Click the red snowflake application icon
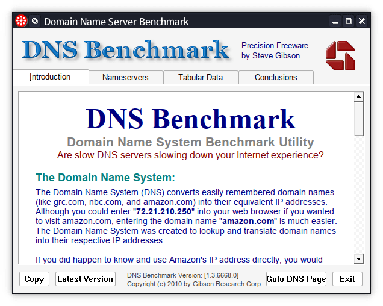The width and height of the screenshot is (383, 306). point(21,21)
